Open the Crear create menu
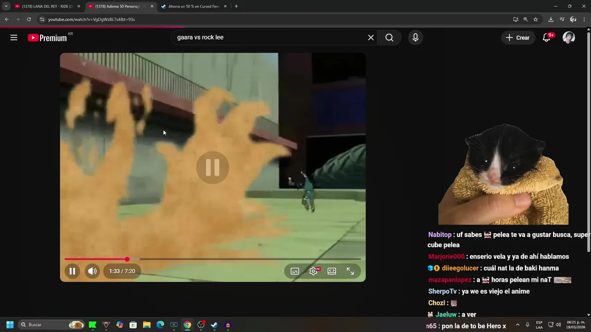 (x=518, y=38)
